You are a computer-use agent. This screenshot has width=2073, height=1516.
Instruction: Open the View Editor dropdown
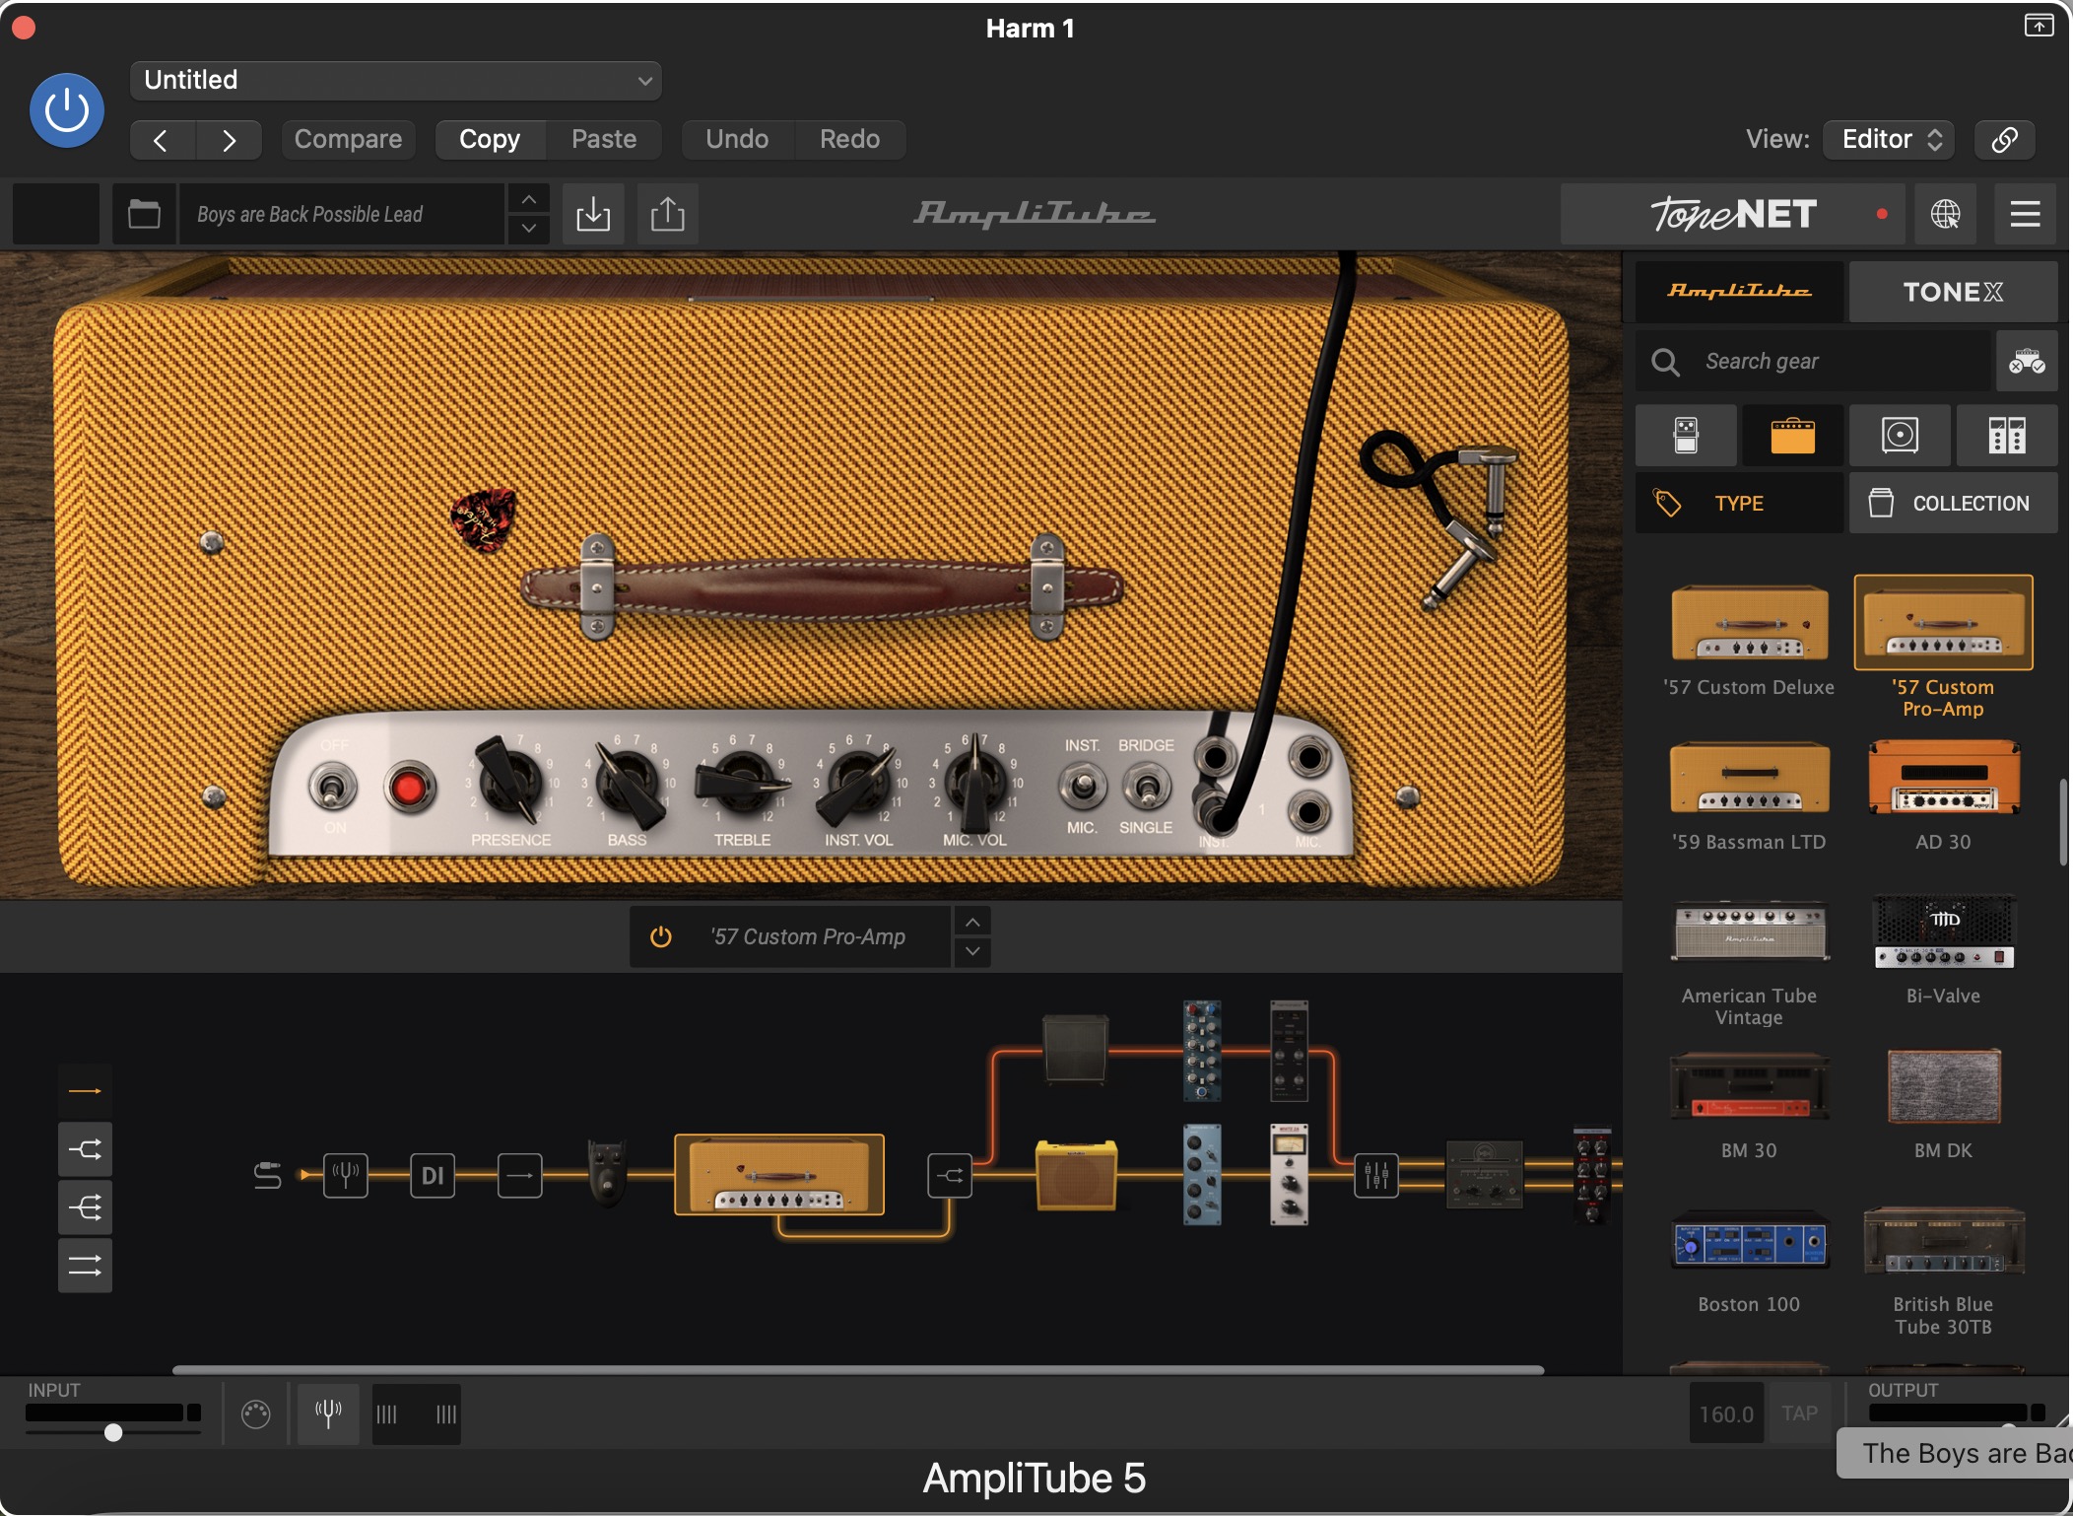click(1888, 139)
